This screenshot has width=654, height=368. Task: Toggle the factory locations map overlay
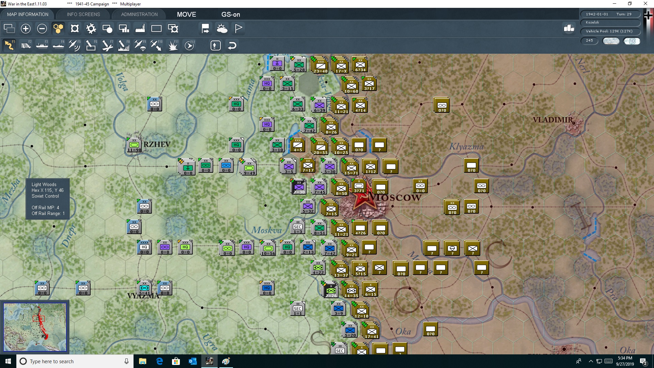coord(140,29)
